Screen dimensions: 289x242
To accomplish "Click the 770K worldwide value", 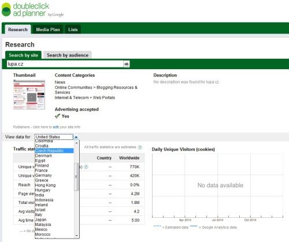I will (x=135, y=167).
